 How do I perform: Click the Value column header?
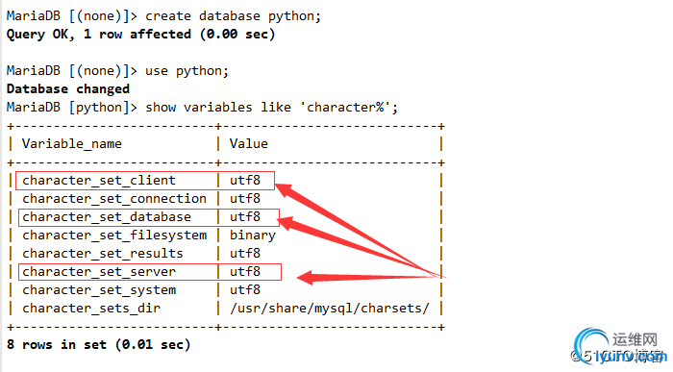(x=248, y=143)
